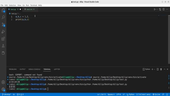Switch to the PROBLEMS tab

click(13, 69)
